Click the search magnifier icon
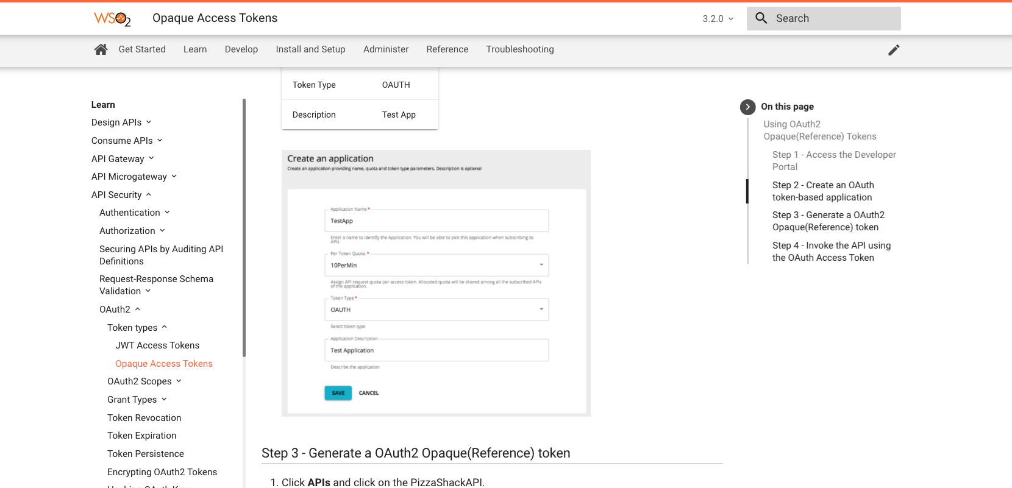This screenshot has height=488, width=1012. 761,18
